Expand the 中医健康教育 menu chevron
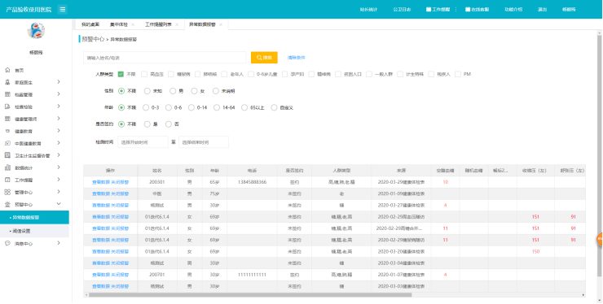Screen dimensions: 603x304 [x=59, y=143]
